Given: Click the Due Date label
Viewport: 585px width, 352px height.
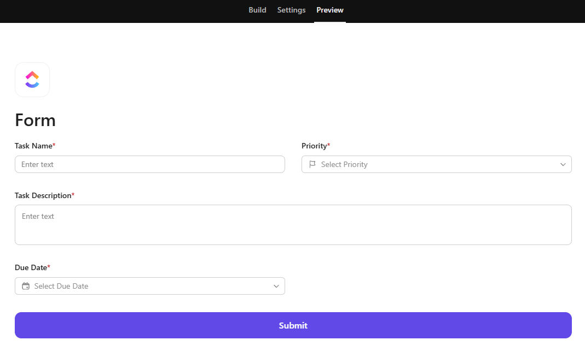Looking at the screenshot, I should click(32, 267).
